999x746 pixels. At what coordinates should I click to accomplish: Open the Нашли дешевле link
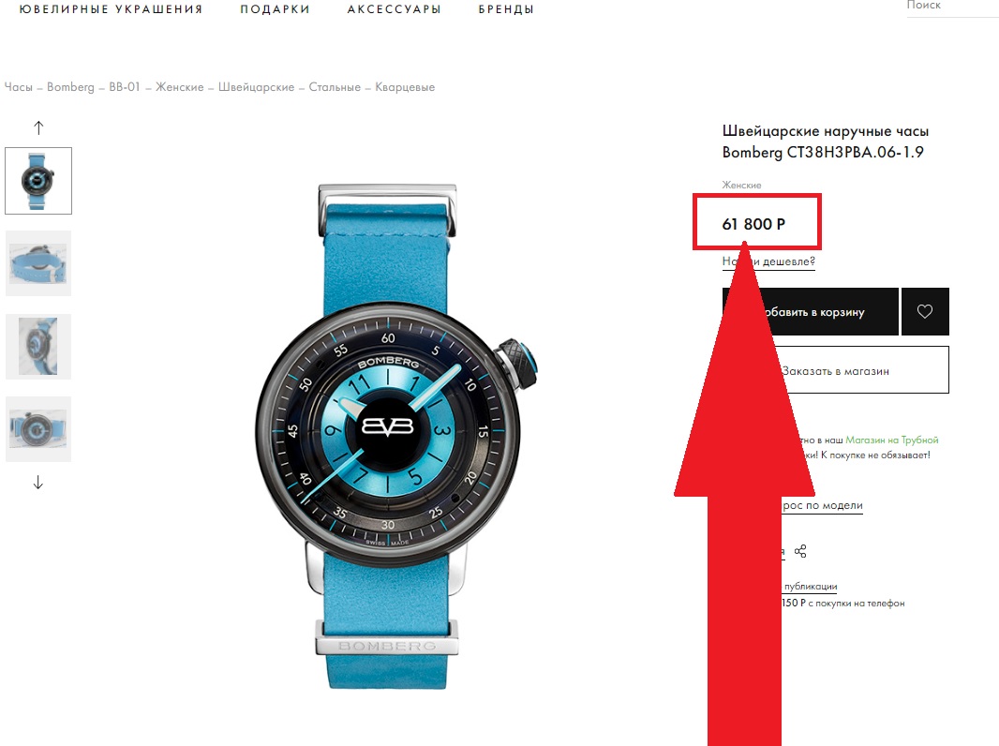(x=768, y=261)
